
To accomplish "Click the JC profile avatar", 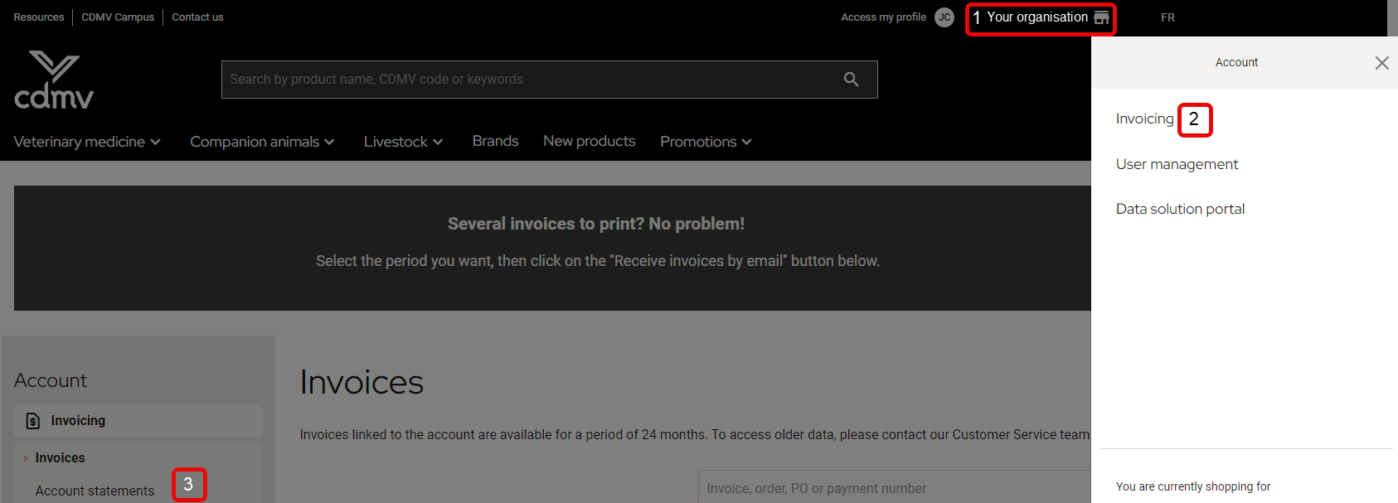I will tap(944, 17).
